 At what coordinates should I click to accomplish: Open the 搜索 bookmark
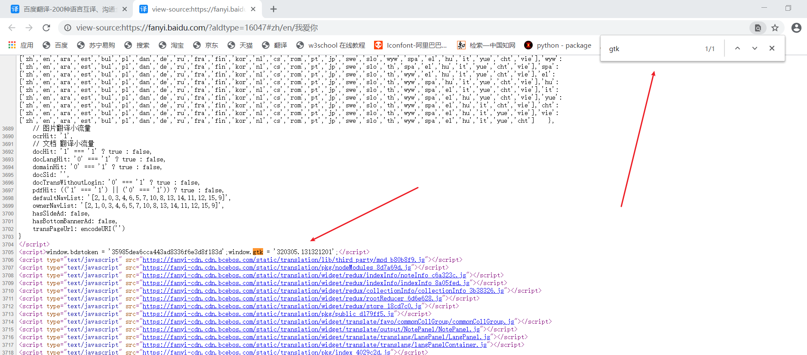(x=137, y=45)
